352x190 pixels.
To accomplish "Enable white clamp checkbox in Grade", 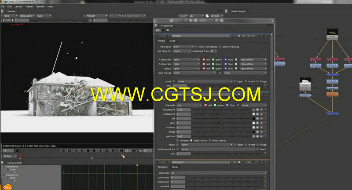I will pyautogui.click(x=210, y=141).
